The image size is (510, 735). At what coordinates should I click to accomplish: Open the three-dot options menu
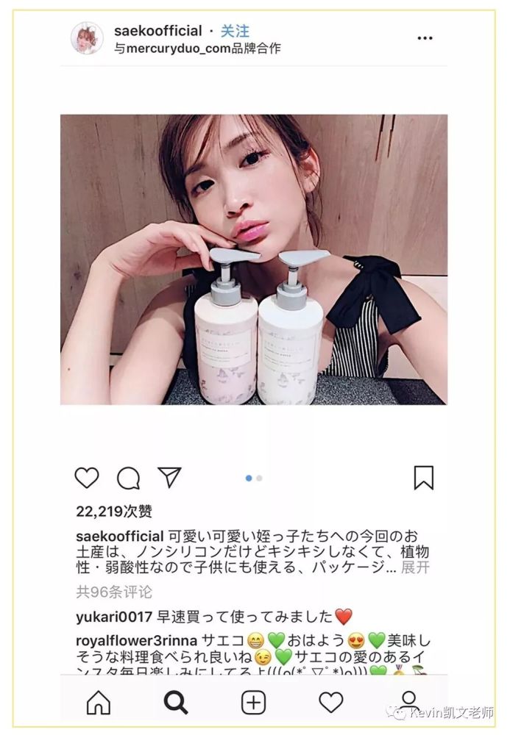coord(425,38)
